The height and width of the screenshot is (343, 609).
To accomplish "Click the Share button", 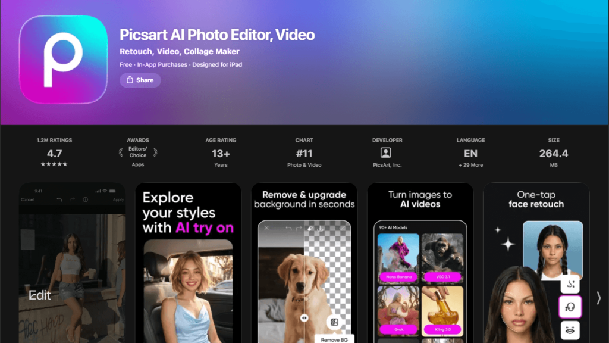I will (x=140, y=80).
